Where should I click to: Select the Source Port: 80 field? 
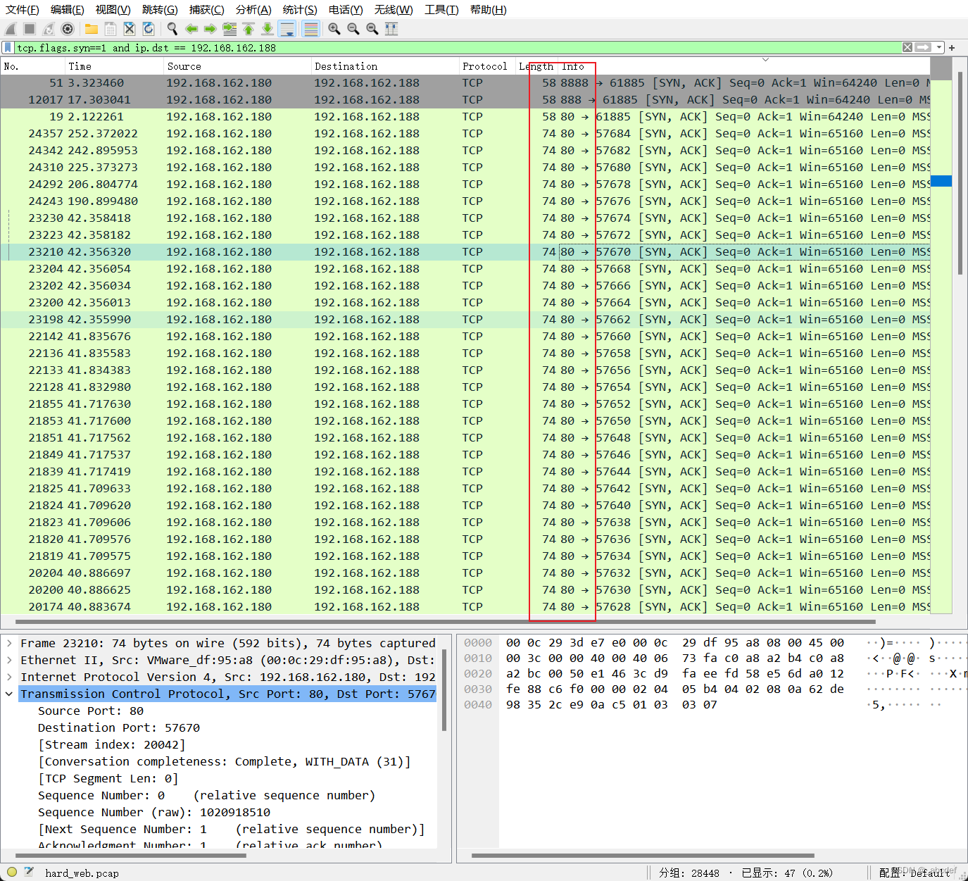91,711
